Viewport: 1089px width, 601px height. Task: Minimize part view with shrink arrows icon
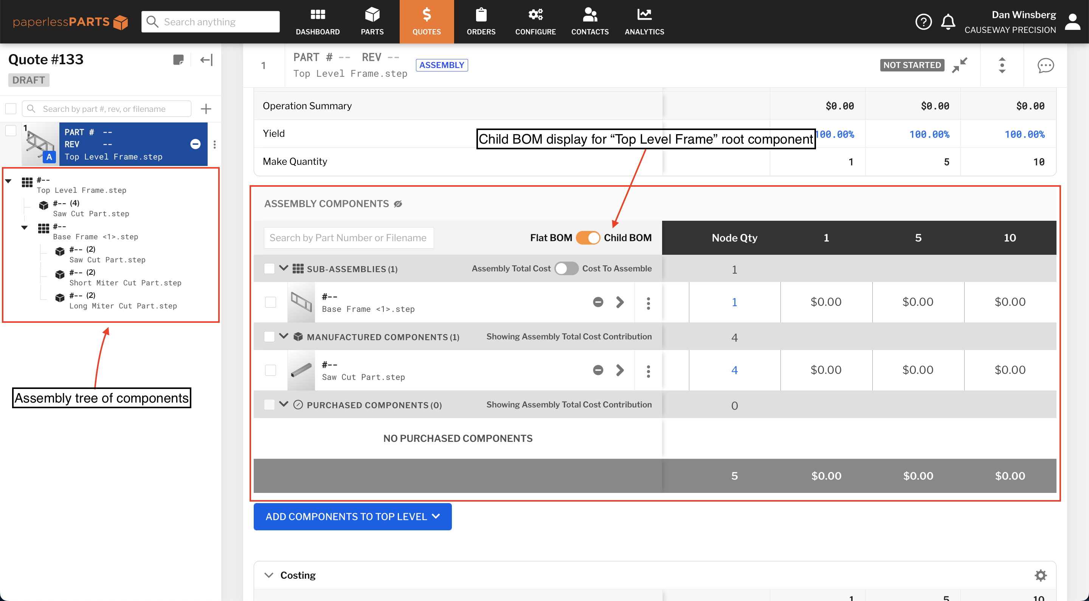960,65
